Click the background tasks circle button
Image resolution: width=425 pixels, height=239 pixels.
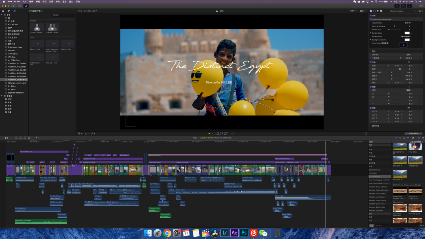[26, 6]
